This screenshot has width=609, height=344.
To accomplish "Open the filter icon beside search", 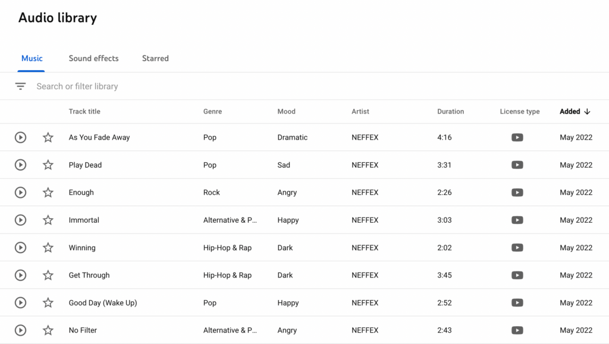I will click(x=20, y=86).
